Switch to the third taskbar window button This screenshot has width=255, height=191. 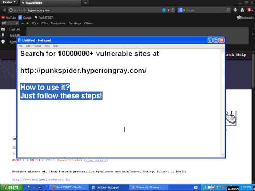coord(149,187)
